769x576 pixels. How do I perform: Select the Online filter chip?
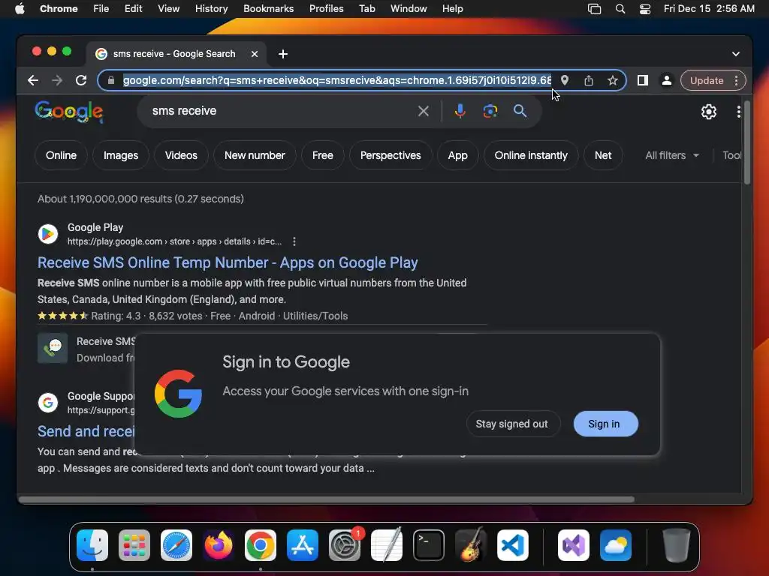pos(62,156)
